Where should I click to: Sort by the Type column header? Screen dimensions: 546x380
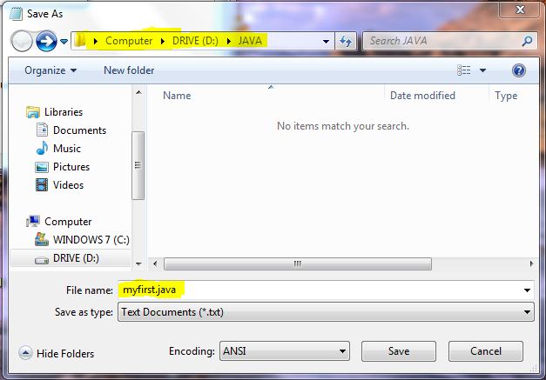tap(506, 96)
